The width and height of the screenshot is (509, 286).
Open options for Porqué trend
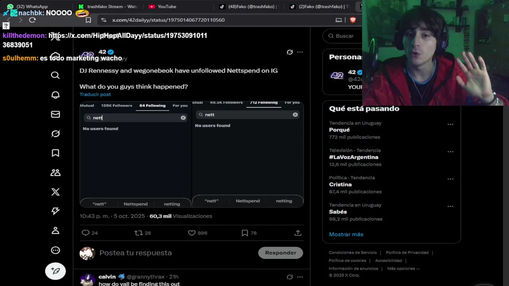click(x=451, y=124)
